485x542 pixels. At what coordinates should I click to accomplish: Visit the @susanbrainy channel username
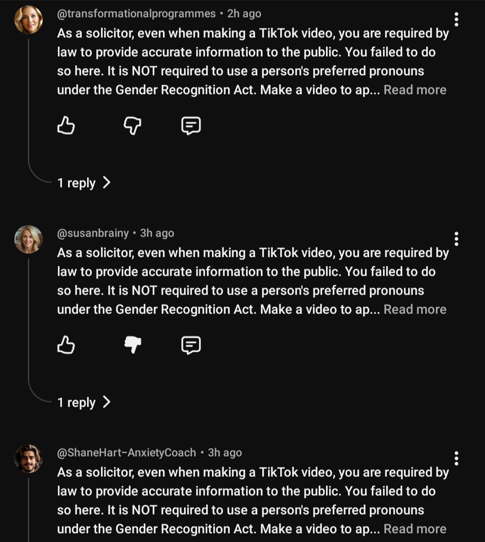[93, 233]
